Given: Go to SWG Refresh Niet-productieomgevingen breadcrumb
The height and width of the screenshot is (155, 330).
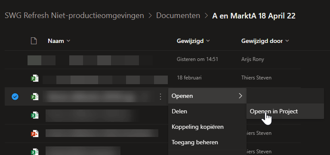Looking at the screenshot, I should tap(74, 15).
